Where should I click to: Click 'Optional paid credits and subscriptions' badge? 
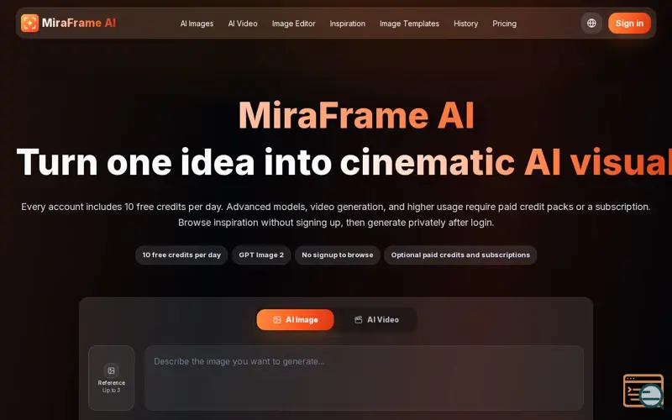(460, 255)
